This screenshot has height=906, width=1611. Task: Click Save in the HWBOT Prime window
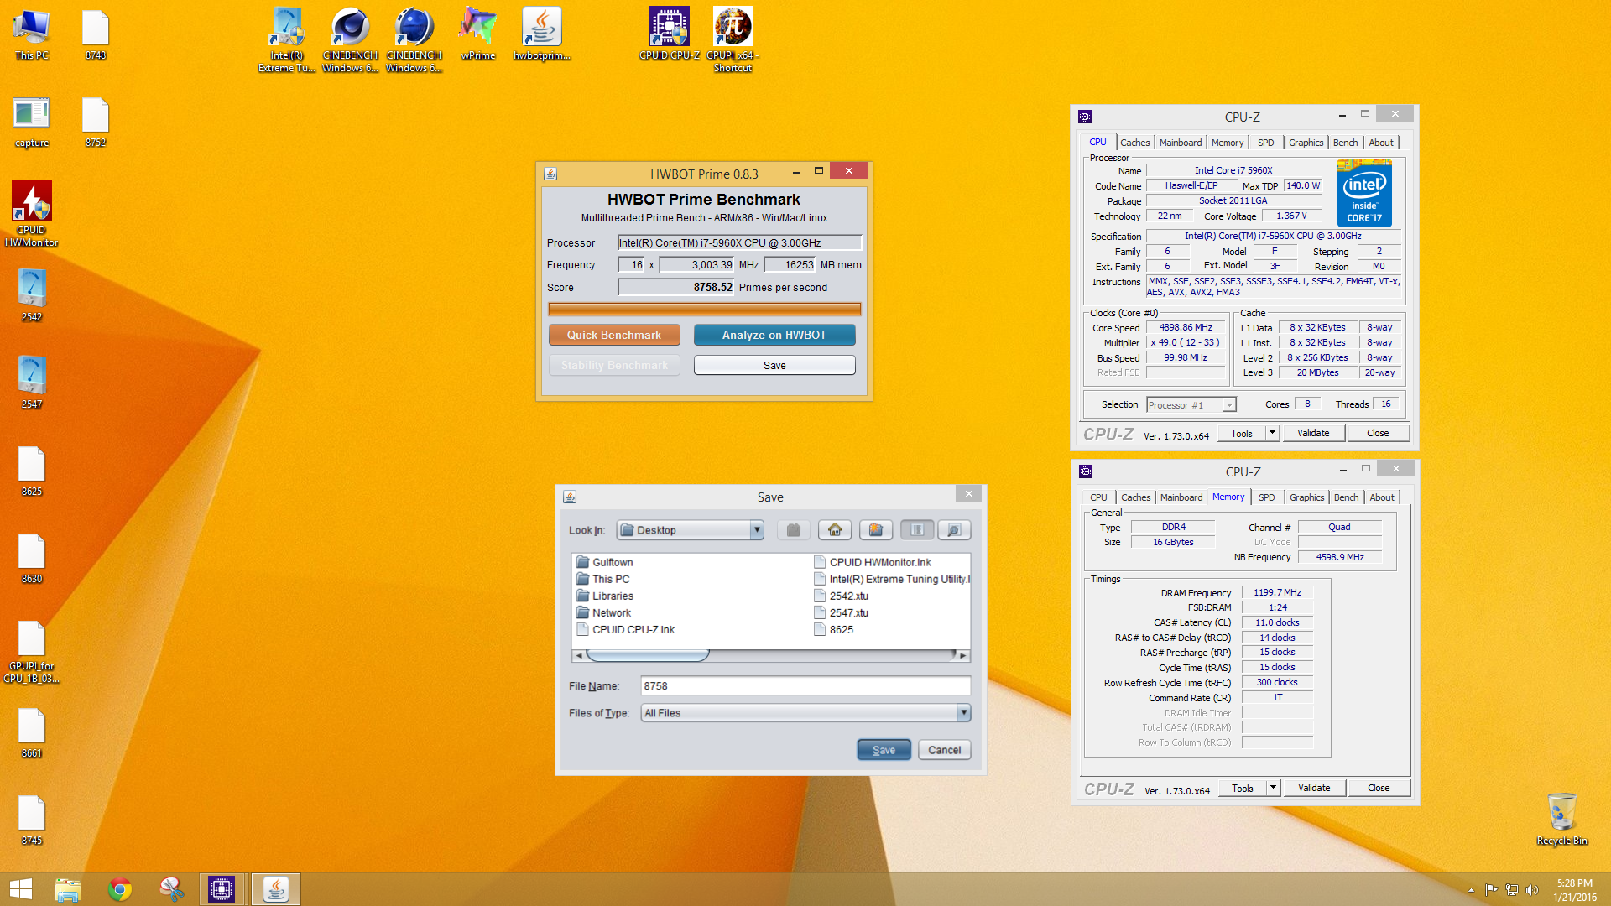pos(774,365)
